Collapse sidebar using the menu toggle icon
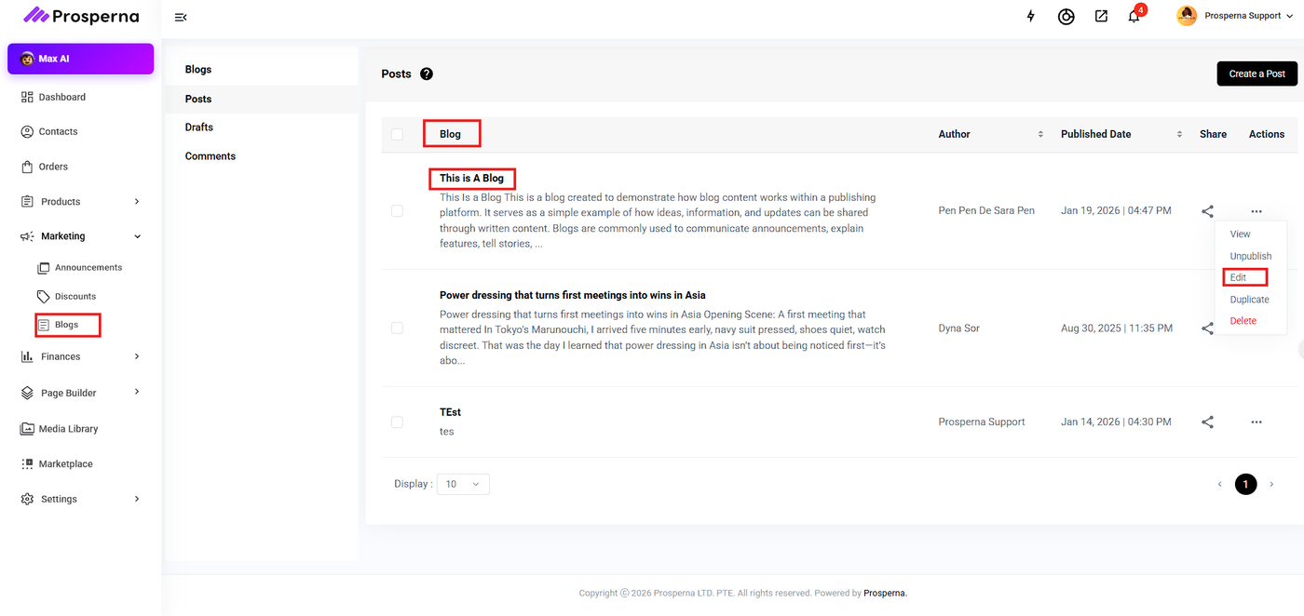The width and height of the screenshot is (1304, 616). click(181, 17)
